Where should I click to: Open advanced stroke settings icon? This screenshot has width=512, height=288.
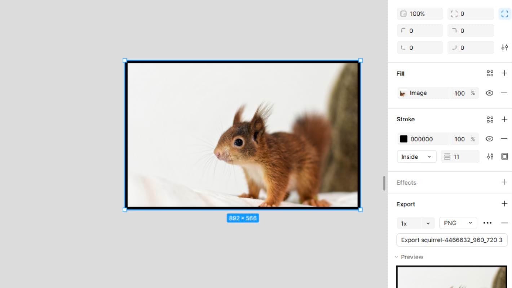490,157
